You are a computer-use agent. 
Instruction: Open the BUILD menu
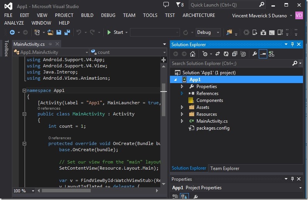(x=87, y=15)
